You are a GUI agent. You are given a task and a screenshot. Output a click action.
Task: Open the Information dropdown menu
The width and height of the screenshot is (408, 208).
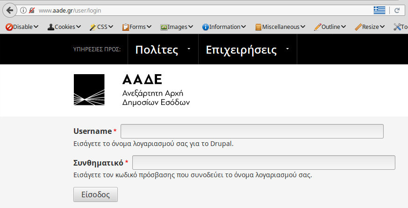click(243, 27)
